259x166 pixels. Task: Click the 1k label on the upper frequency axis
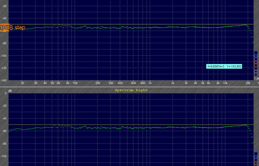tap(150, 83)
